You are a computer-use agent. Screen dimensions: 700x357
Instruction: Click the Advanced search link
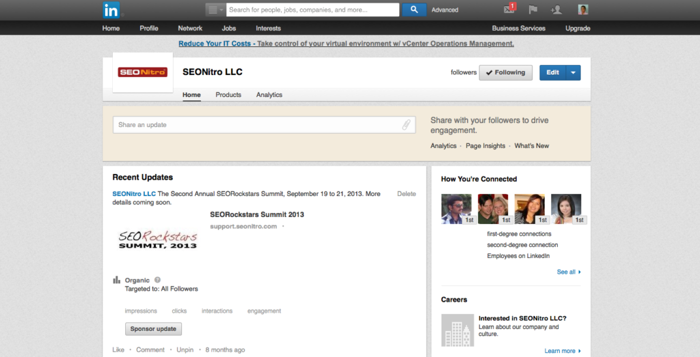(x=444, y=10)
